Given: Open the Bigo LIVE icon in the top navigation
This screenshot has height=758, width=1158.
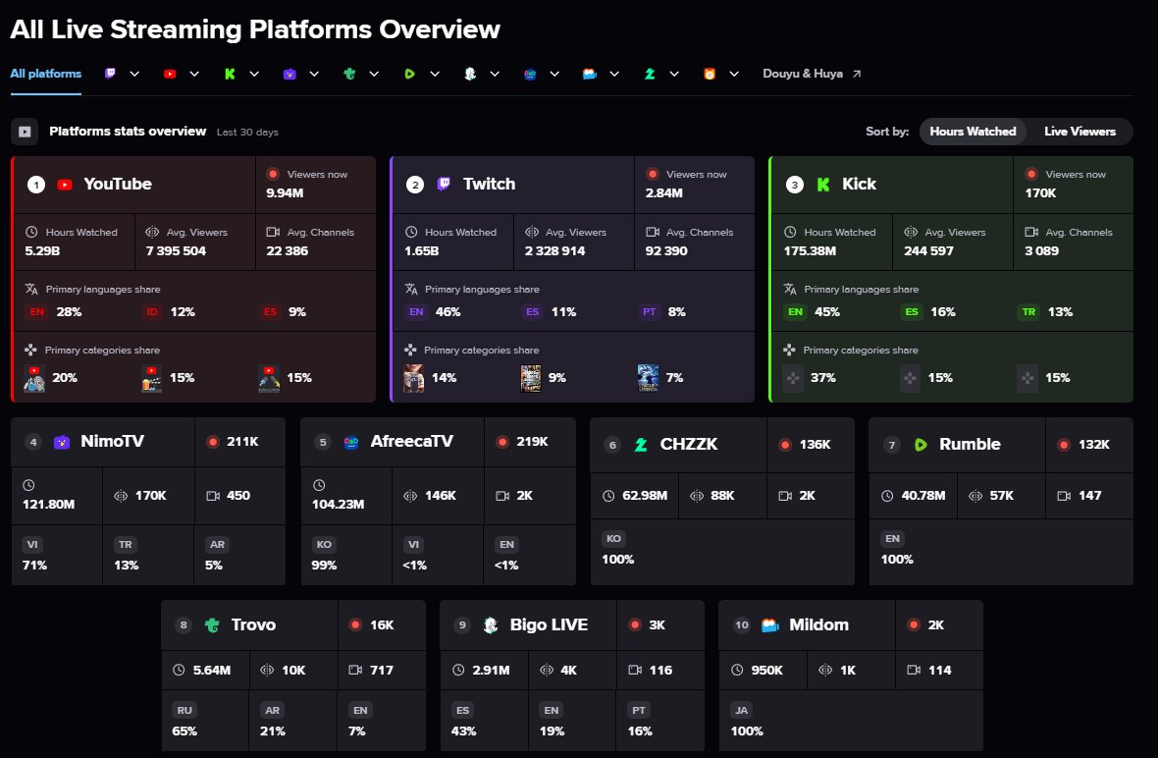Looking at the screenshot, I should (470, 74).
